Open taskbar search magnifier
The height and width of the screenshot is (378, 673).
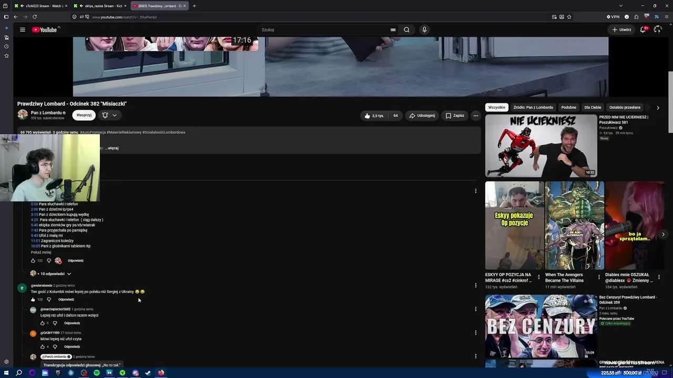pyautogui.click(x=19, y=373)
